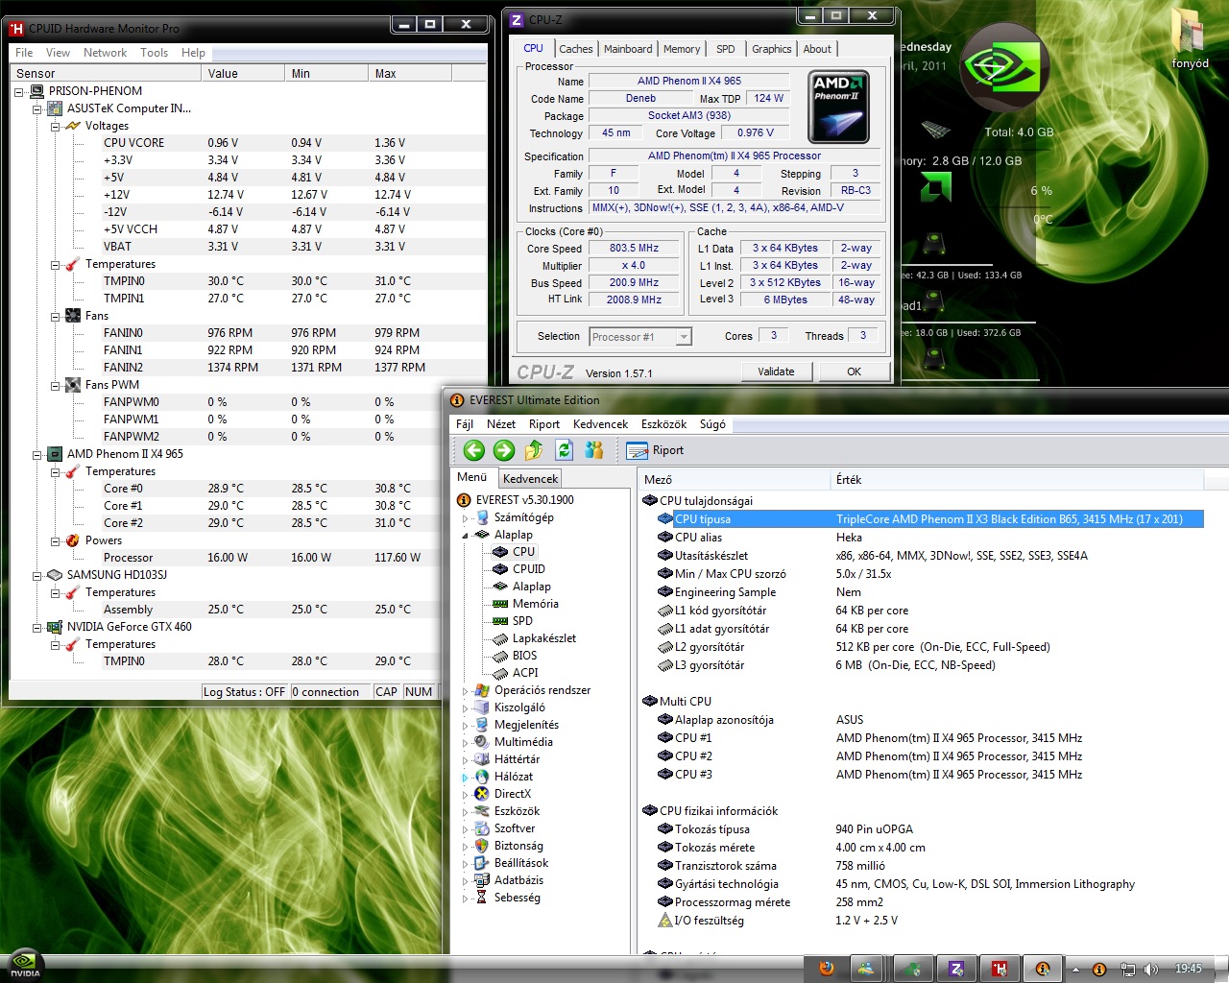The height and width of the screenshot is (983, 1229).
Task: Click Firefox icon in the taskbar
Action: point(827,969)
